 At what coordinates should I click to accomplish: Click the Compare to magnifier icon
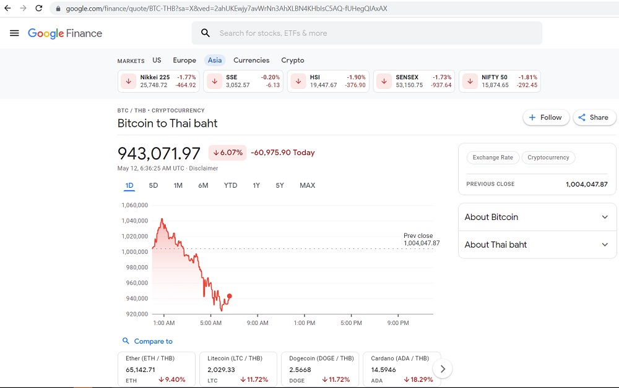126,340
